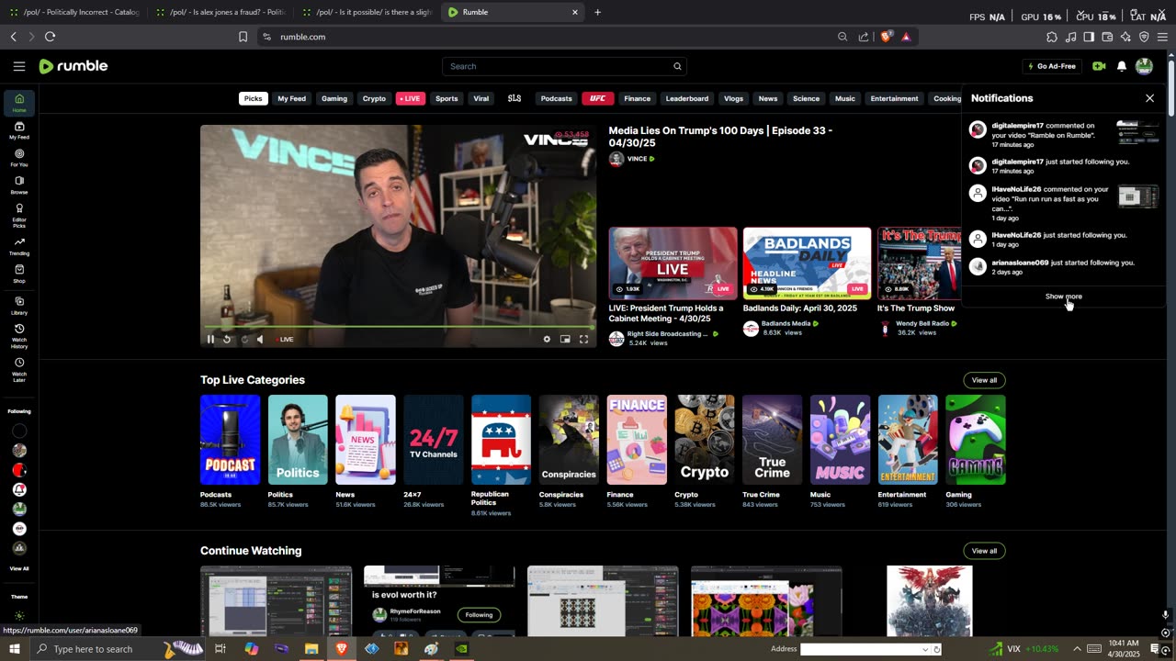
Task: Close the Notifications panel
Action: point(1149,98)
